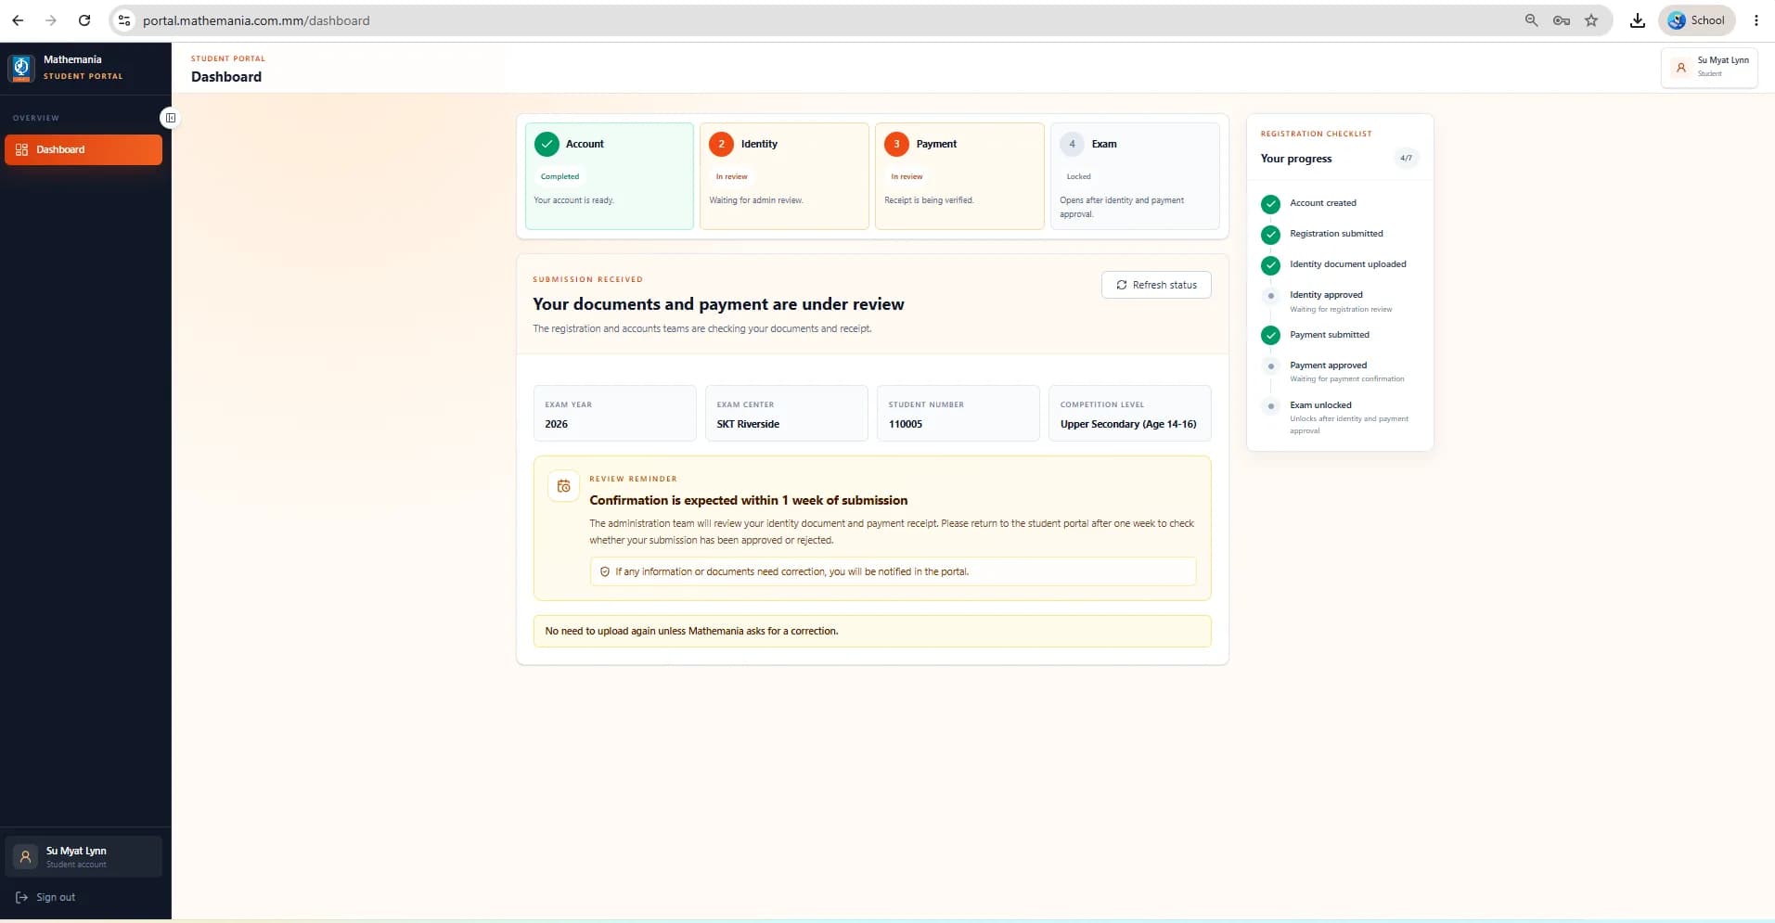Click the Refresh status button
The width and height of the screenshot is (1775, 923).
click(x=1156, y=285)
